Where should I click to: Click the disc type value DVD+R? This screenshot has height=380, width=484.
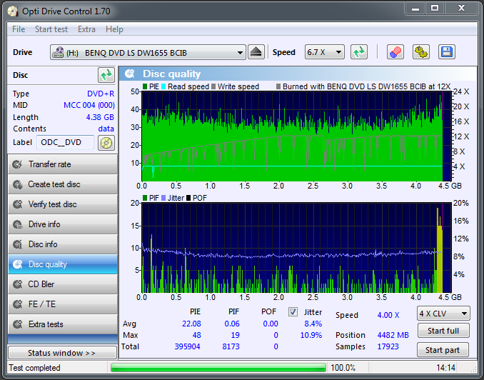point(101,94)
